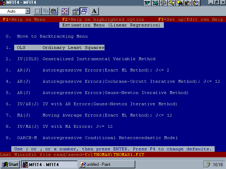Viewport: 226px width, 169px height.
Task: Switch to full screen with the arrows icon
Action: click(x=64, y=11)
